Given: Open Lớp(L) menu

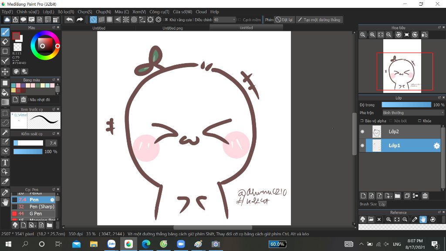Looking at the screenshot, I should pyautogui.click(x=48, y=12).
